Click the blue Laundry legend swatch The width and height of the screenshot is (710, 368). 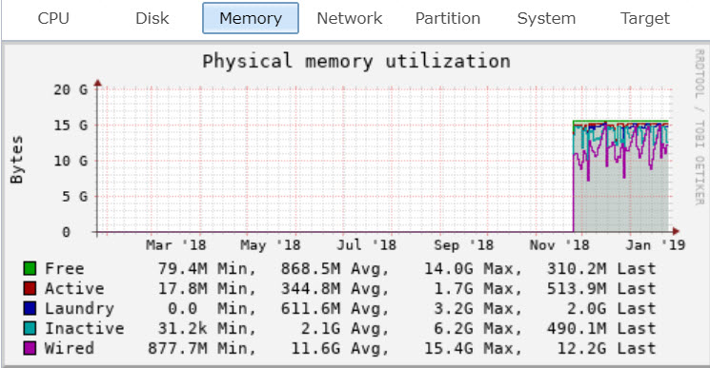click(30, 308)
